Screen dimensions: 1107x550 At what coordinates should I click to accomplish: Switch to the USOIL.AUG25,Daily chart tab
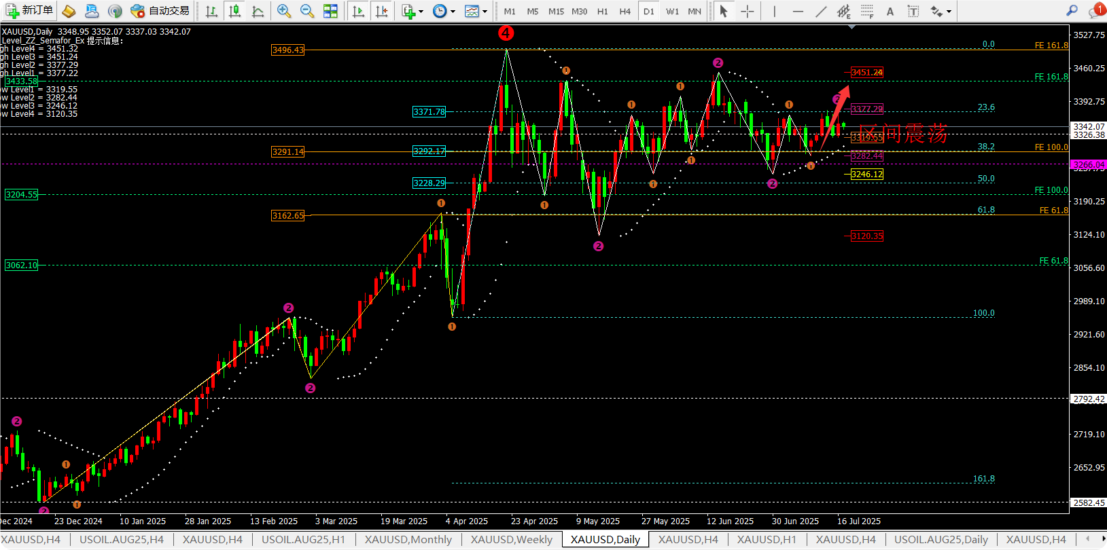pos(941,540)
